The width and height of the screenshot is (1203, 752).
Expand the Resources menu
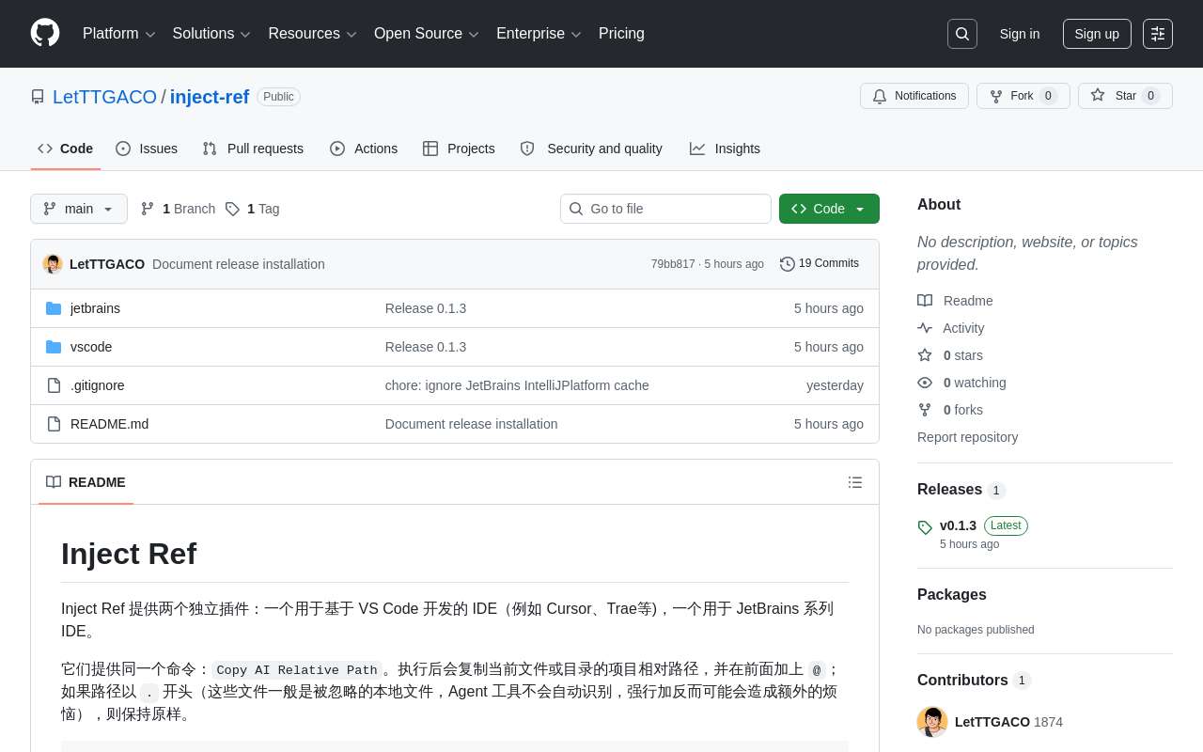coord(312,34)
